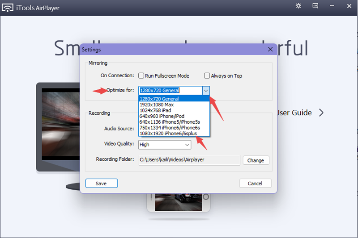Image resolution: width=358 pixels, height=238 pixels.
Task: Click the iTools AirPlayer logo icon
Action: click(9, 8)
